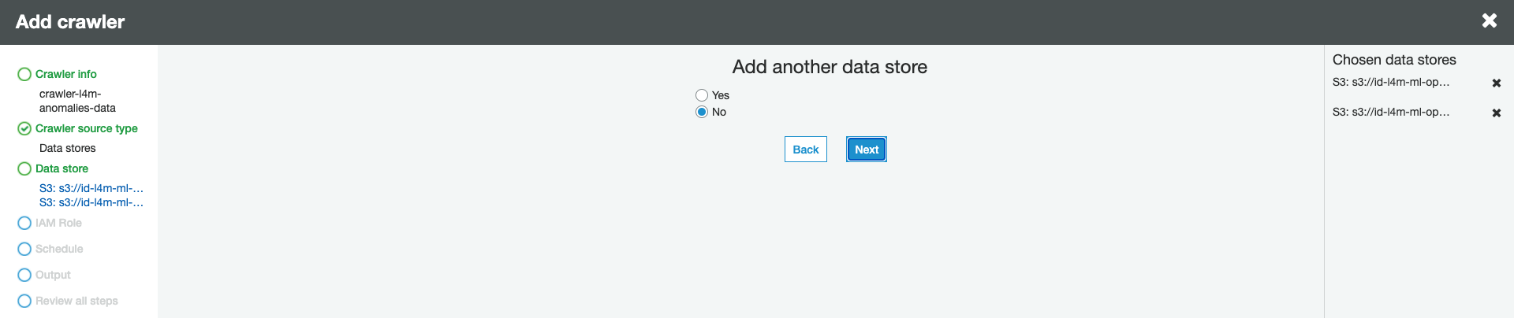Viewport: 1514px width, 318px height.
Task: Click the Review all steps circle icon
Action: [x=24, y=301]
